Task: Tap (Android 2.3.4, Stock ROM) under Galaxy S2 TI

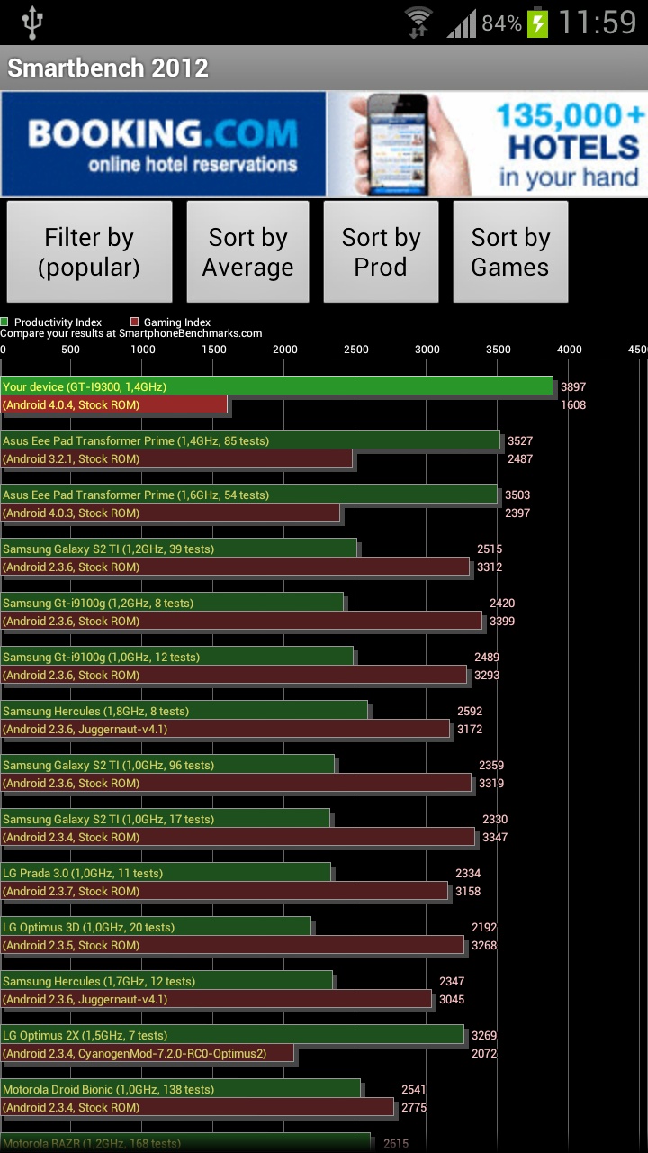Action: (x=238, y=837)
